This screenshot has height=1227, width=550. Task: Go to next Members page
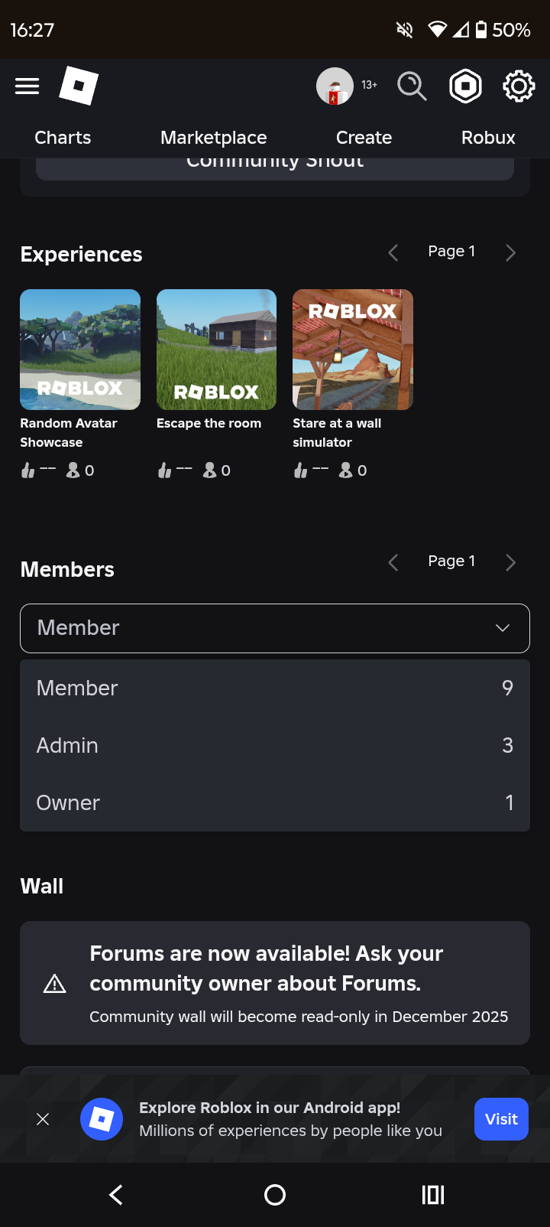coord(511,563)
